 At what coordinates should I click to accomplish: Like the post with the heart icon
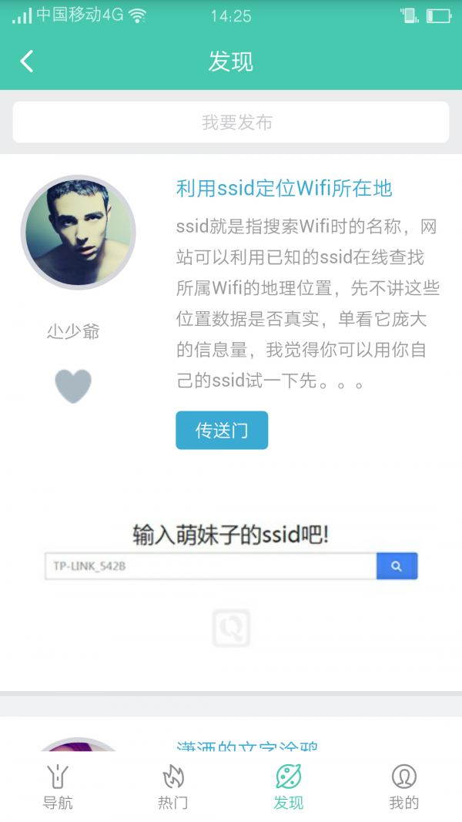click(x=73, y=387)
